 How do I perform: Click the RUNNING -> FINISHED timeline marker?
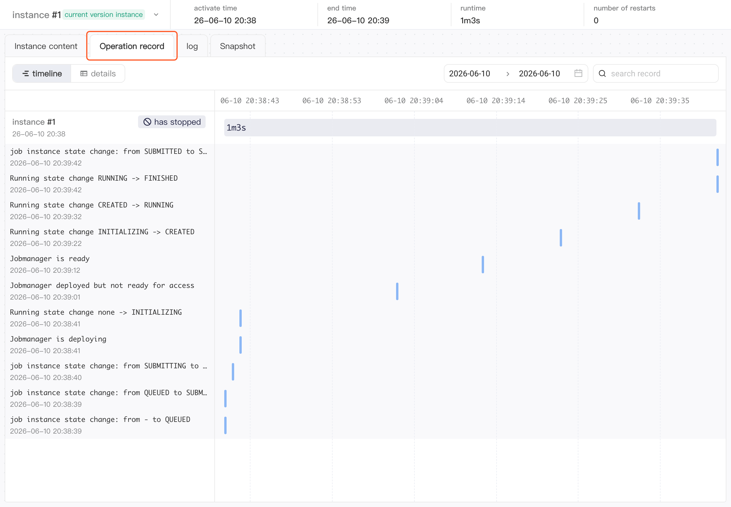click(717, 184)
